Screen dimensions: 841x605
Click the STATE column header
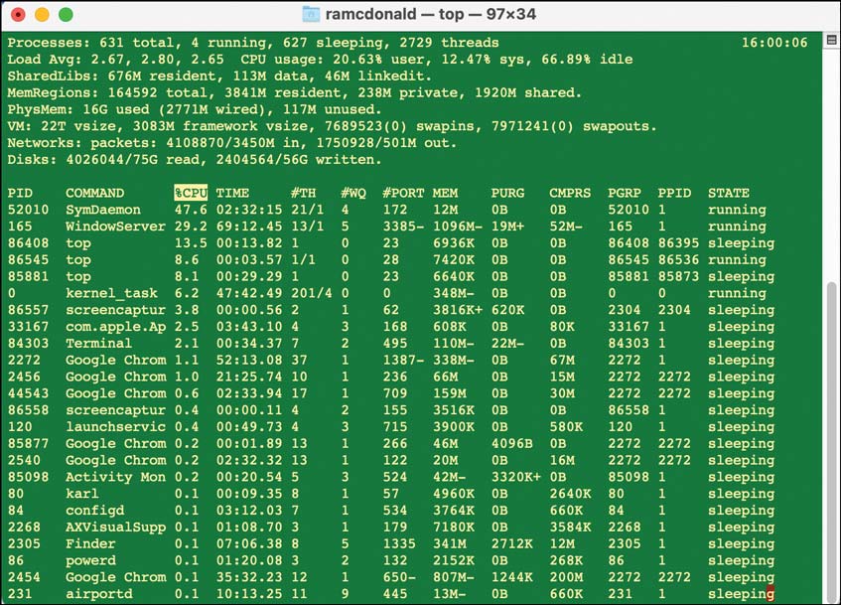tap(729, 193)
